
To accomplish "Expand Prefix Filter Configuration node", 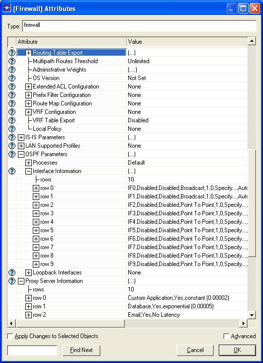I will click(28, 95).
